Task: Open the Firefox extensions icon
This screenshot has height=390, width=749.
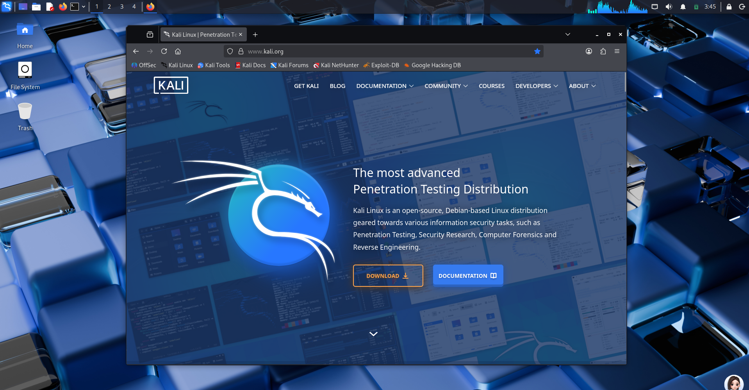Action: (603, 51)
